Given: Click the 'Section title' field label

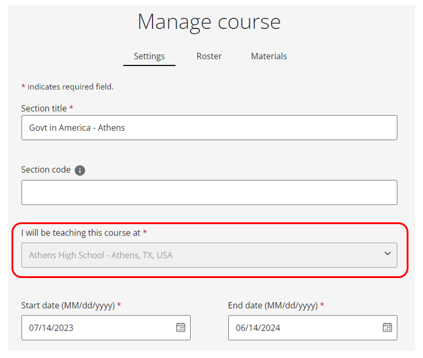Looking at the screenshot, I should [44, 108].
